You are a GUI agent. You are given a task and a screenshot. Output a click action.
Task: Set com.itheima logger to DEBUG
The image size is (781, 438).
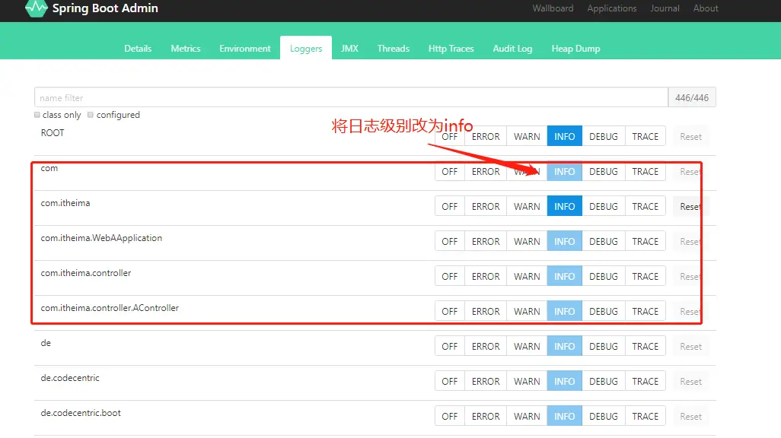click(603, 206)
